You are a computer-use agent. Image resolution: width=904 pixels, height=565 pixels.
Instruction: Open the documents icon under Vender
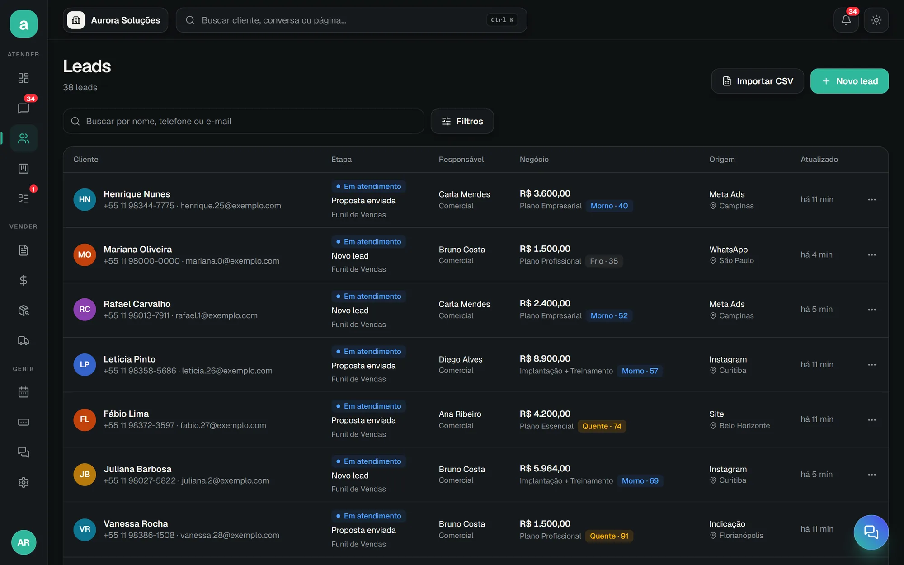(24, 250)
